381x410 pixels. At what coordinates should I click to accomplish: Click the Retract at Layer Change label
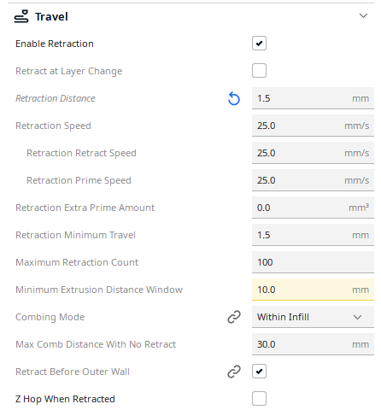click(68, 71)
